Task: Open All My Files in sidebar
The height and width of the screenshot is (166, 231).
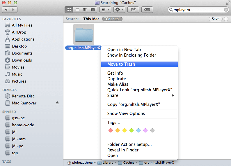Action: (22, 25)
